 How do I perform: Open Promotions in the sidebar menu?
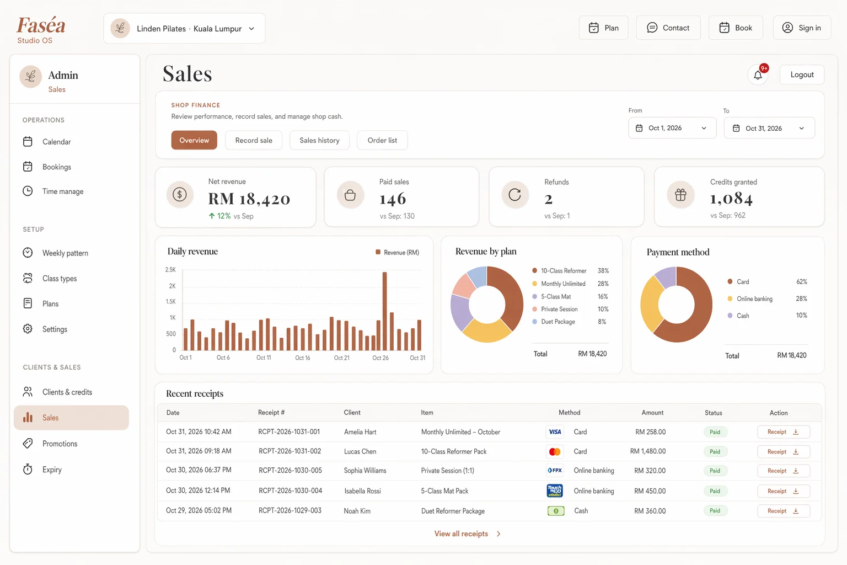(x=71, y=444)
